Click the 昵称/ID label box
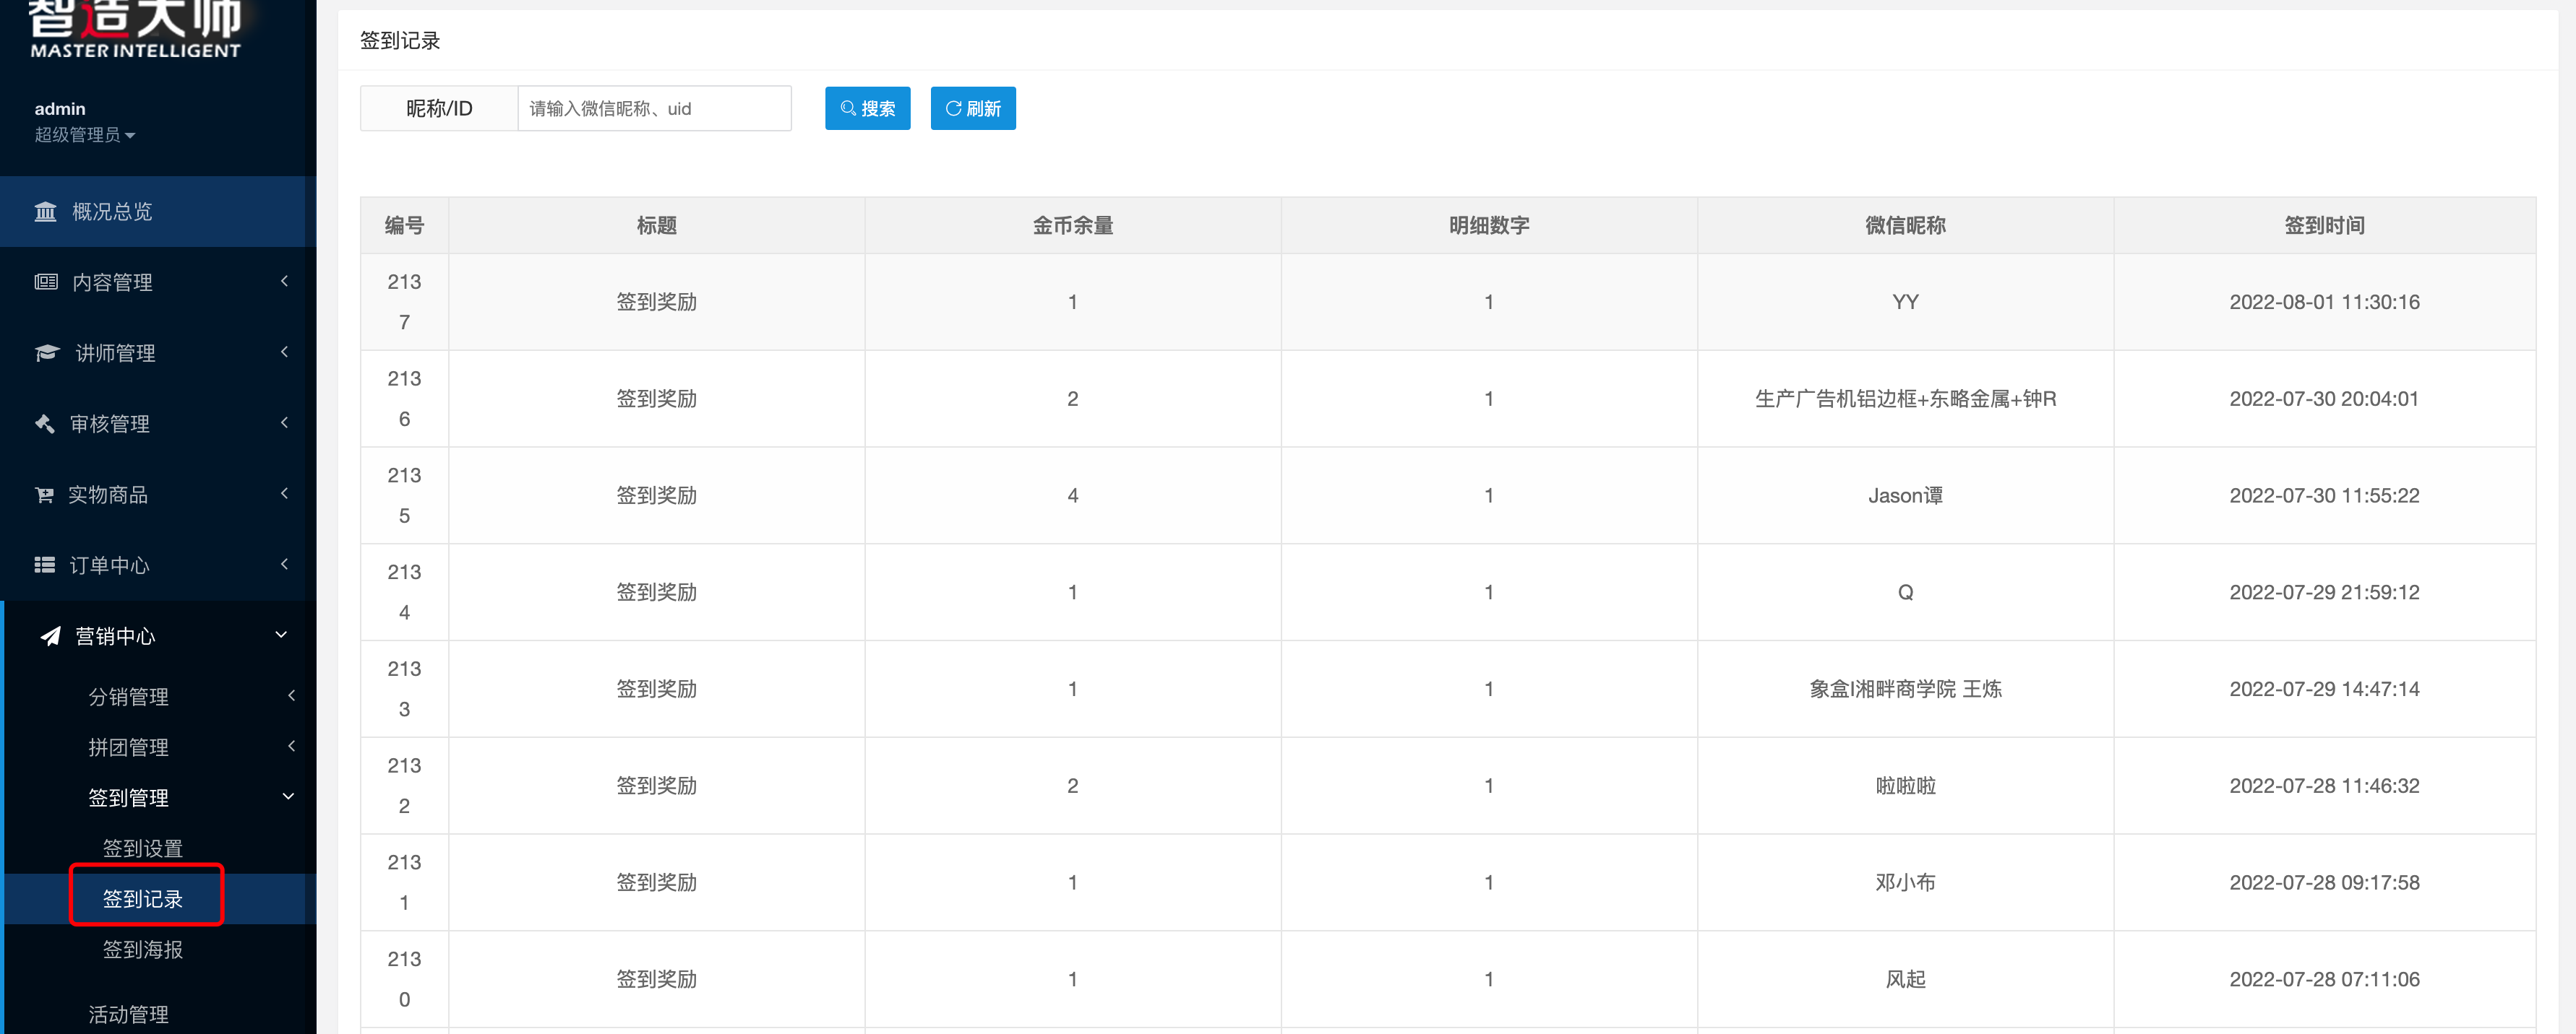2576x1034 pixels. (x=439, y=108)
